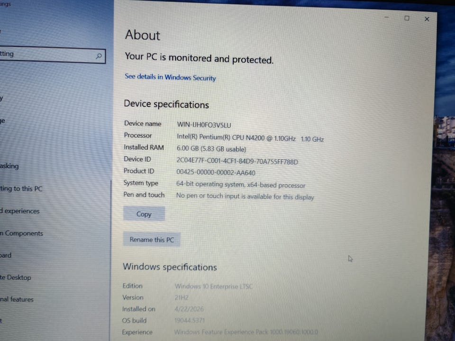The width and height of the screenshot is (455, 341).
Task: Open the Multitasking sidebar item
Action: coord(9,166)
